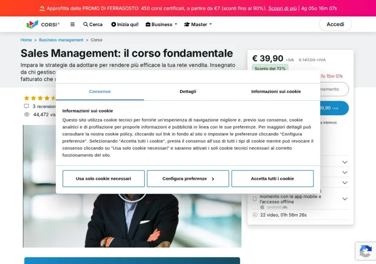Expand the Business dropdown menu

click(x=161, y=24)
